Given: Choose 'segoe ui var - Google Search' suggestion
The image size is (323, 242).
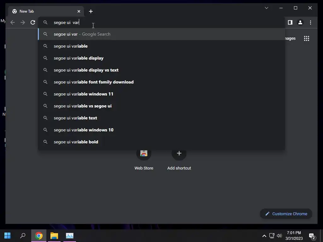Looking at the screenshot, I should pos(161,34).
